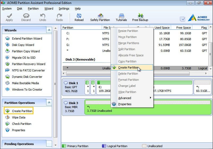
Task: Click the checkbox icon beside AOMEI logo
Action: coord(182,19)
